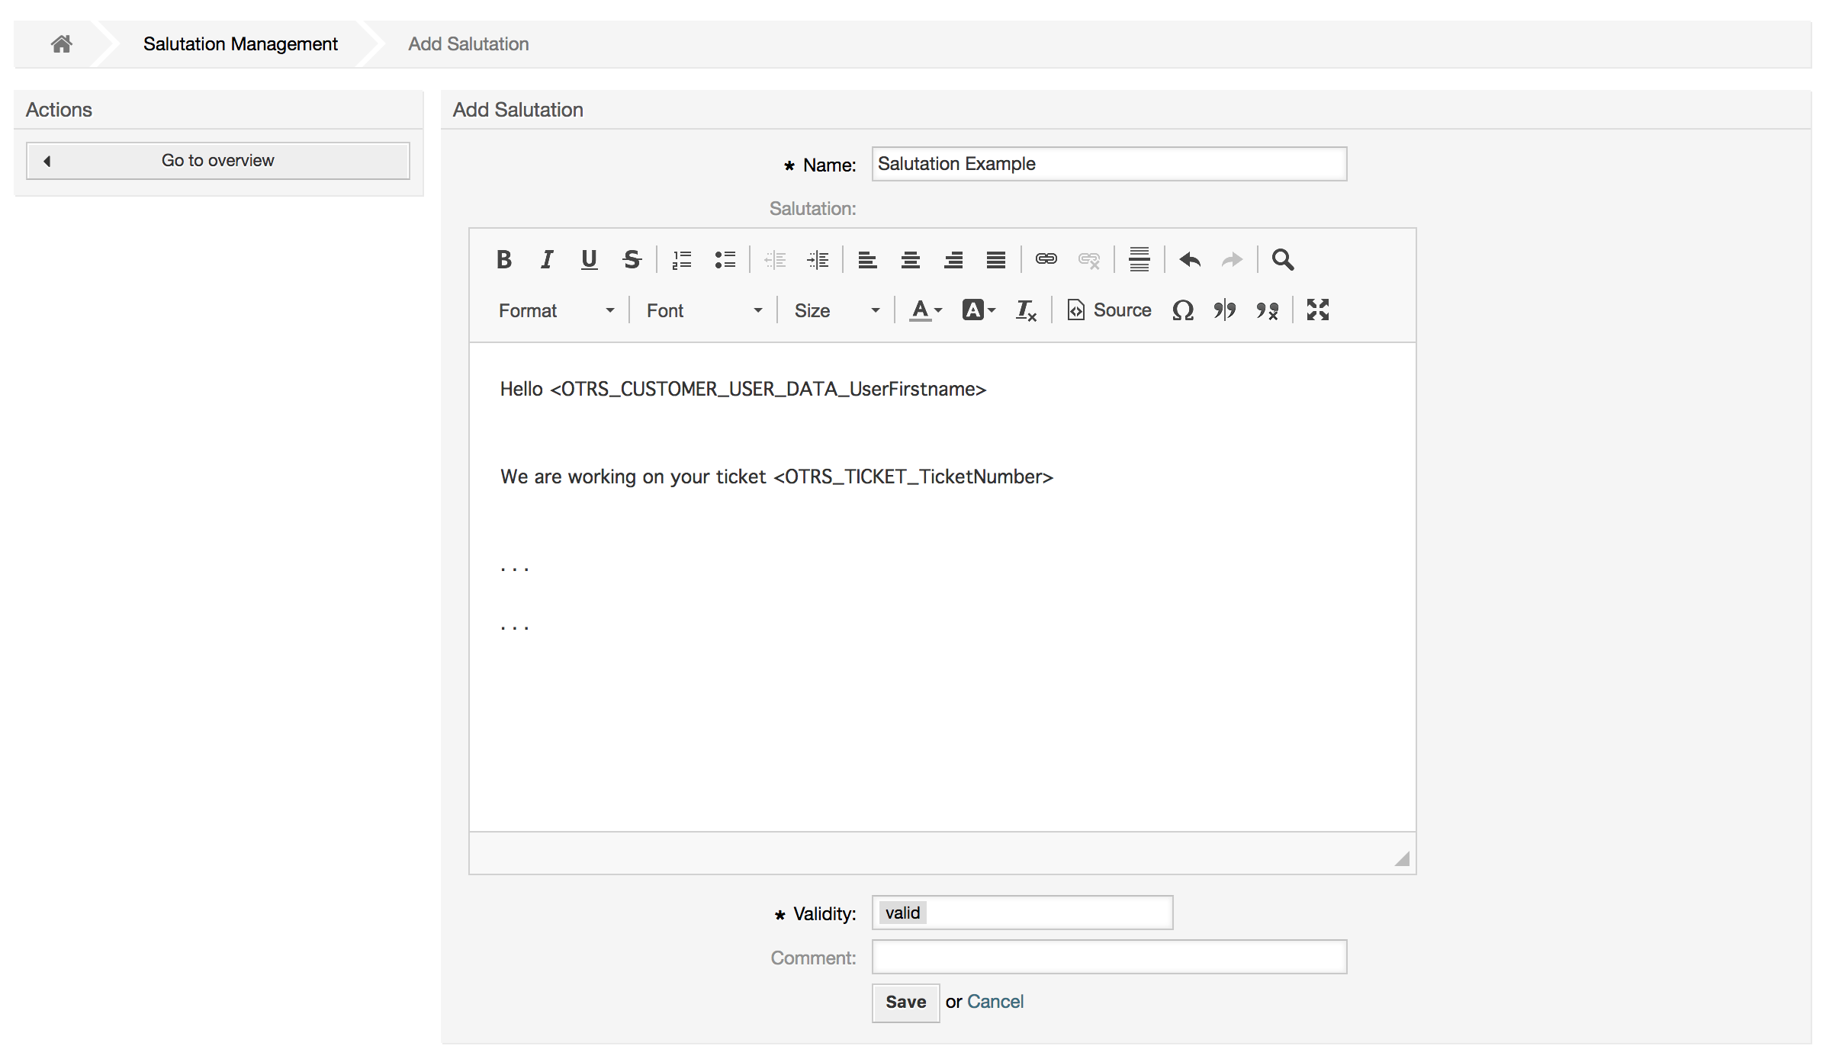The height and width of the screenshot is (1062, 1829).
Task: Click the Strikethrough formatting icon
Action: coord(632,259)
